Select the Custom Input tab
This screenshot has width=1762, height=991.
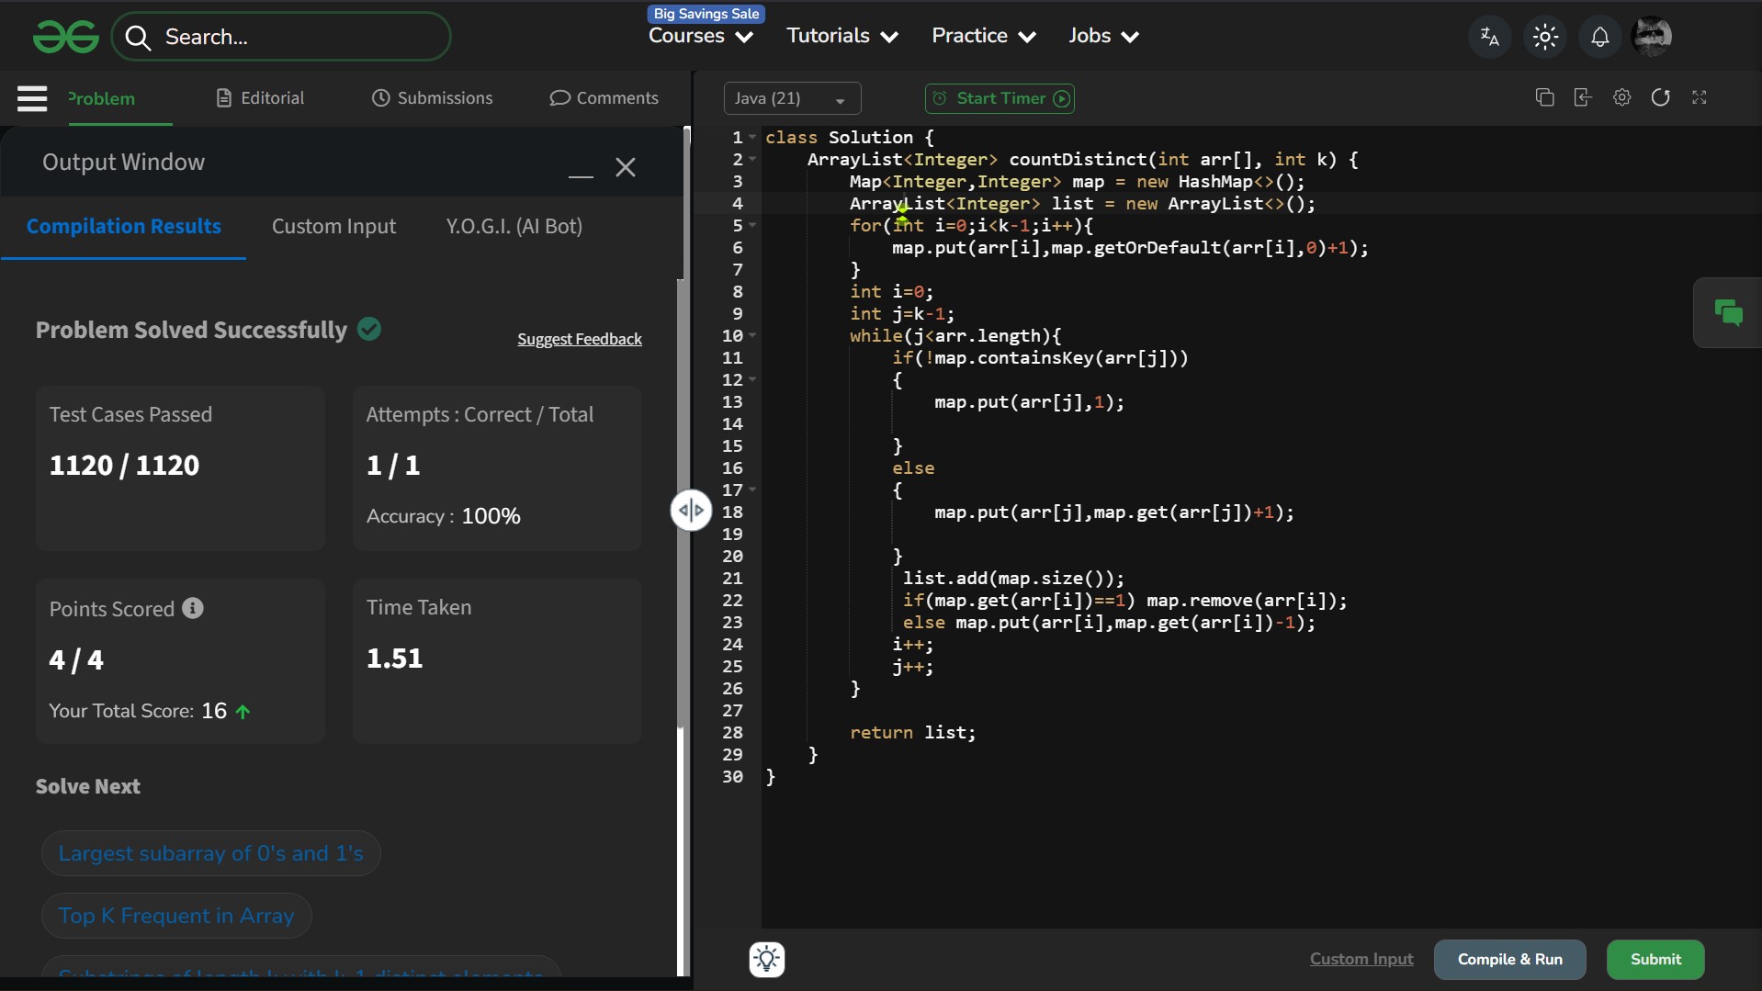[333, 226]
